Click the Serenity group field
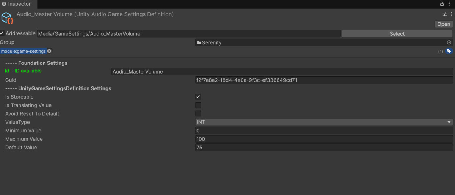Image resolution: width=455 pixels, height=195 pixels. click(x=324, y=42)
